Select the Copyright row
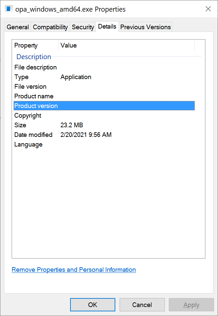The image size is (218, 316). coord(104,116)
